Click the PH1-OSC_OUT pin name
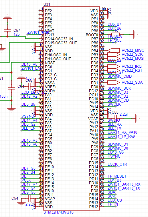Viewport: 148px width, 217px height. click(x=58, y=59)
